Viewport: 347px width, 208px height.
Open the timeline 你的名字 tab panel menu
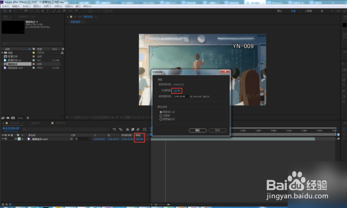coord(22,123)
